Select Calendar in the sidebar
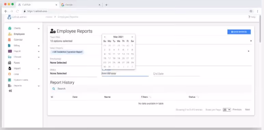The image size is (264, 130). tap(18, 40)
